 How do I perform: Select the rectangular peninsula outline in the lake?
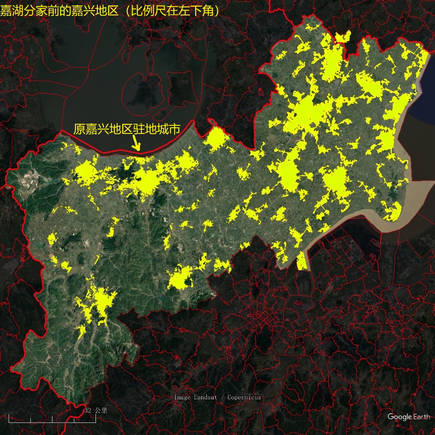(x=182, y=88)
